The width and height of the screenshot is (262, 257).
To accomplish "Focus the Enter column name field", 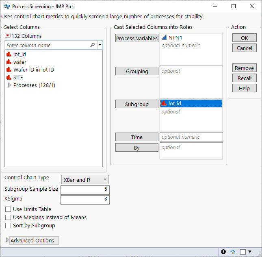I will [x=51, y=45].
